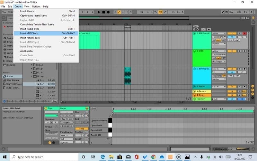The image size is (257, 161).
Task: Open the File menu
Action: [3, 6]
